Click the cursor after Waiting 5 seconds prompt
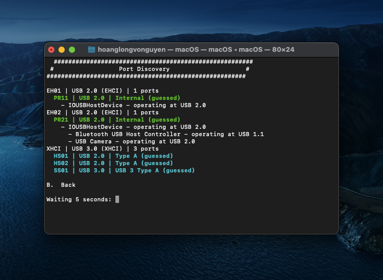Image resolution: width=383 pixels, height=280 pixels. click(117, 199)
